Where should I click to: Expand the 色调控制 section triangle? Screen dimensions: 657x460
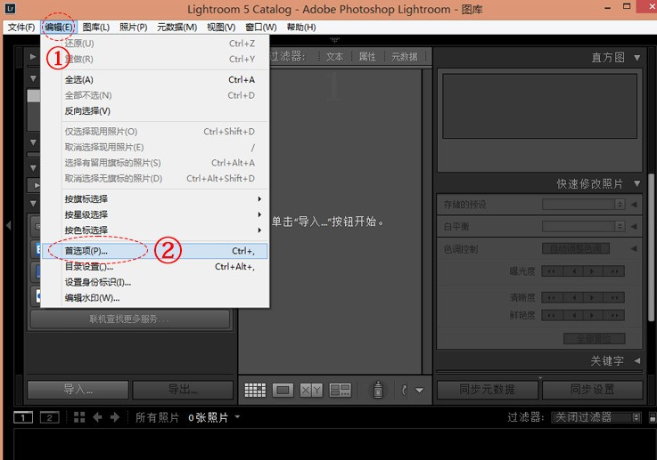pos(634,249)
